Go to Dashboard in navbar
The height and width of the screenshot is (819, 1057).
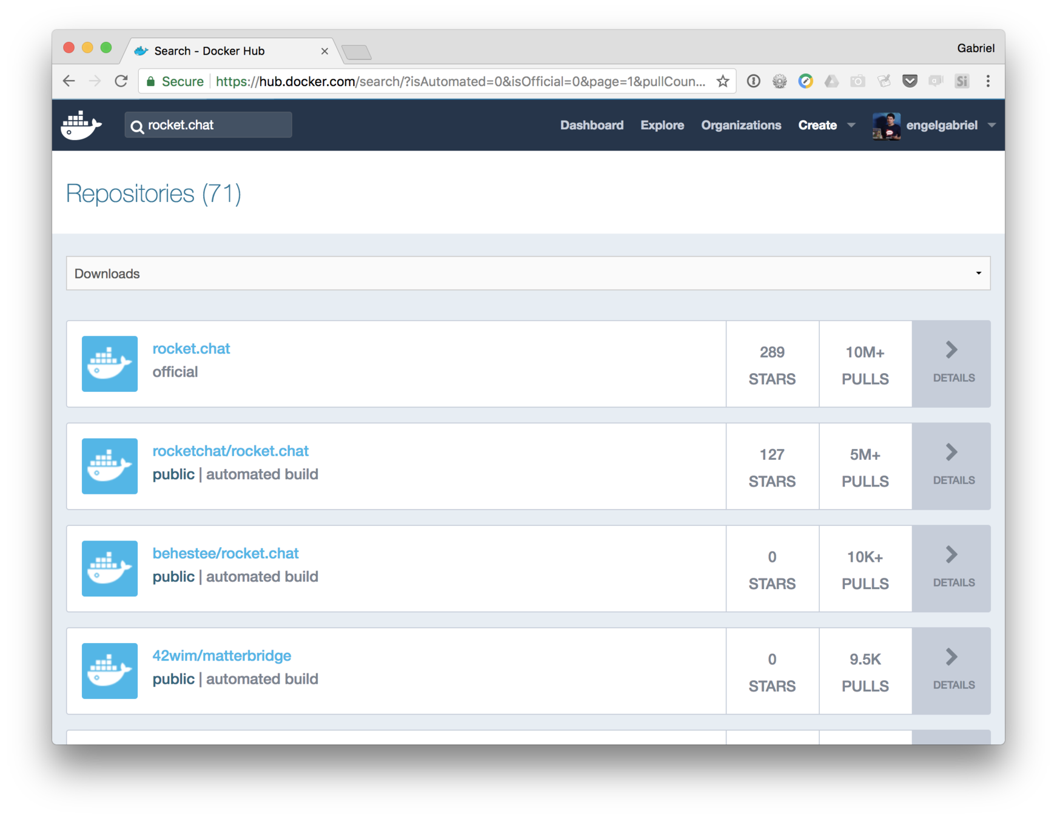592,126
